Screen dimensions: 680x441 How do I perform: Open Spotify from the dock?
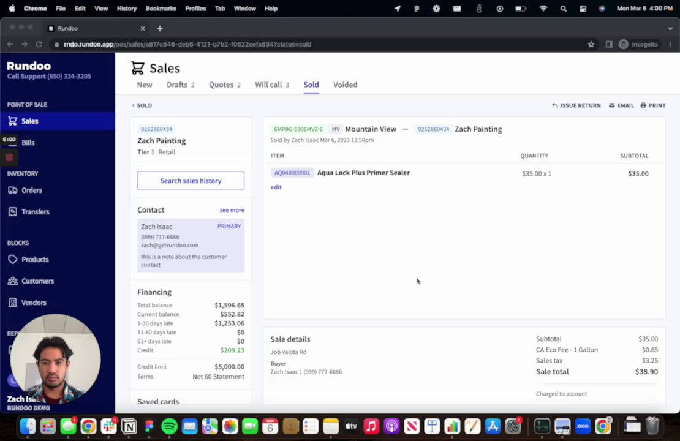[x=169, y=427]
